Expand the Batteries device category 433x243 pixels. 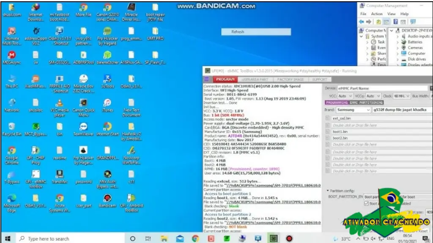[x=397, y=42]
